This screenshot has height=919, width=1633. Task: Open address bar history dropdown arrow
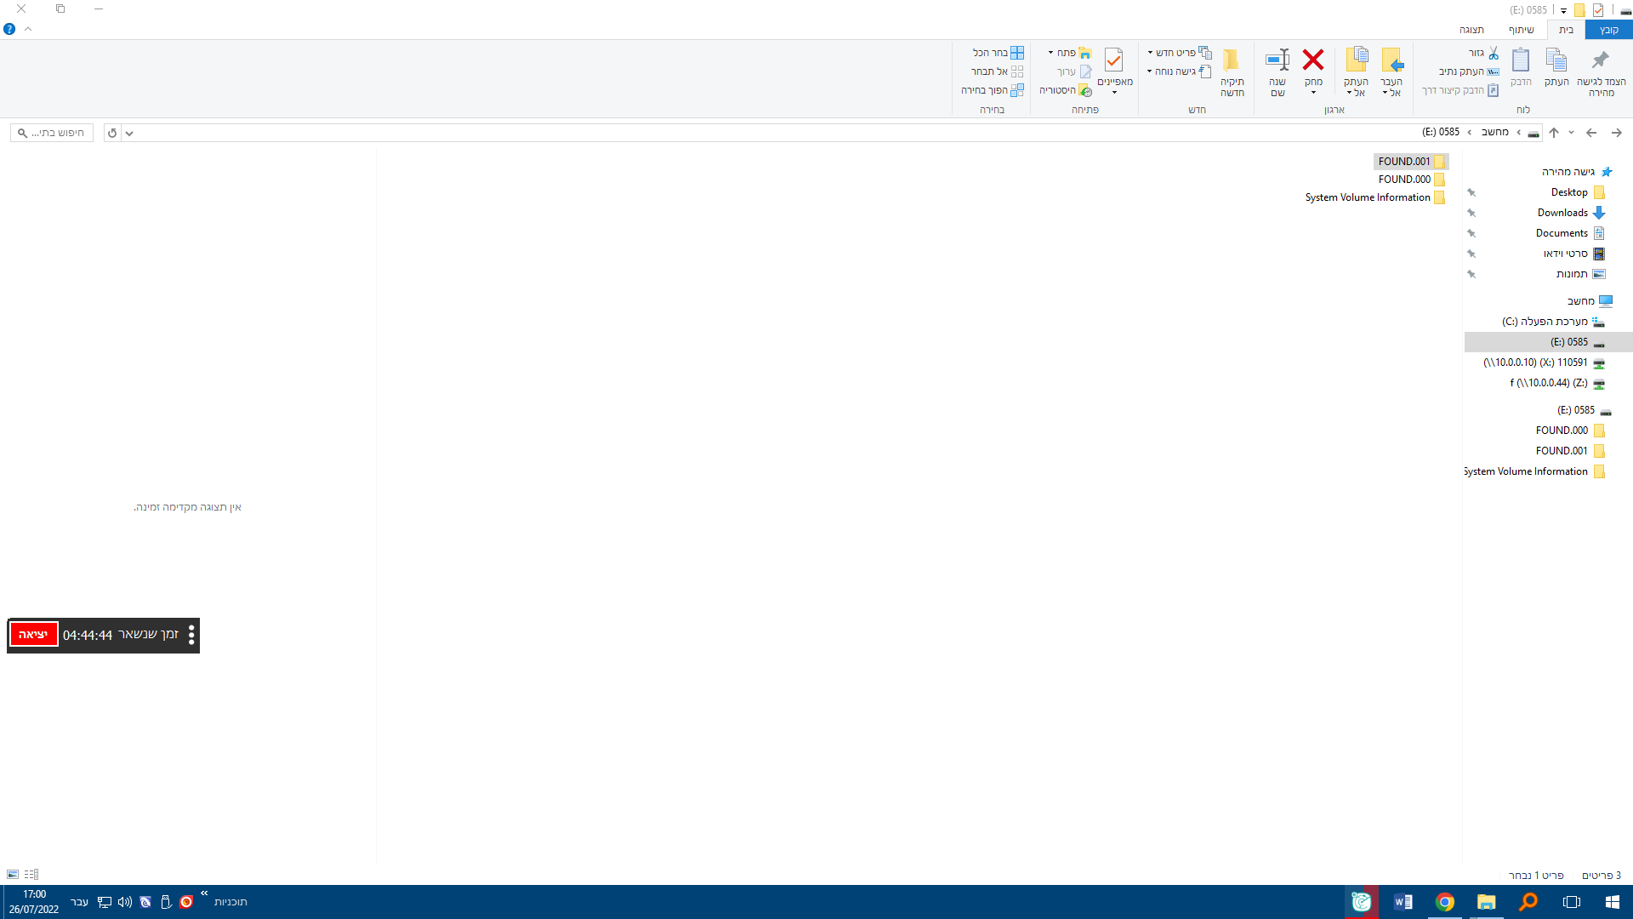pos(129,134)
